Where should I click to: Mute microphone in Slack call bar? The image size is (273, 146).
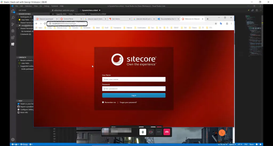[x=143, y=132]
